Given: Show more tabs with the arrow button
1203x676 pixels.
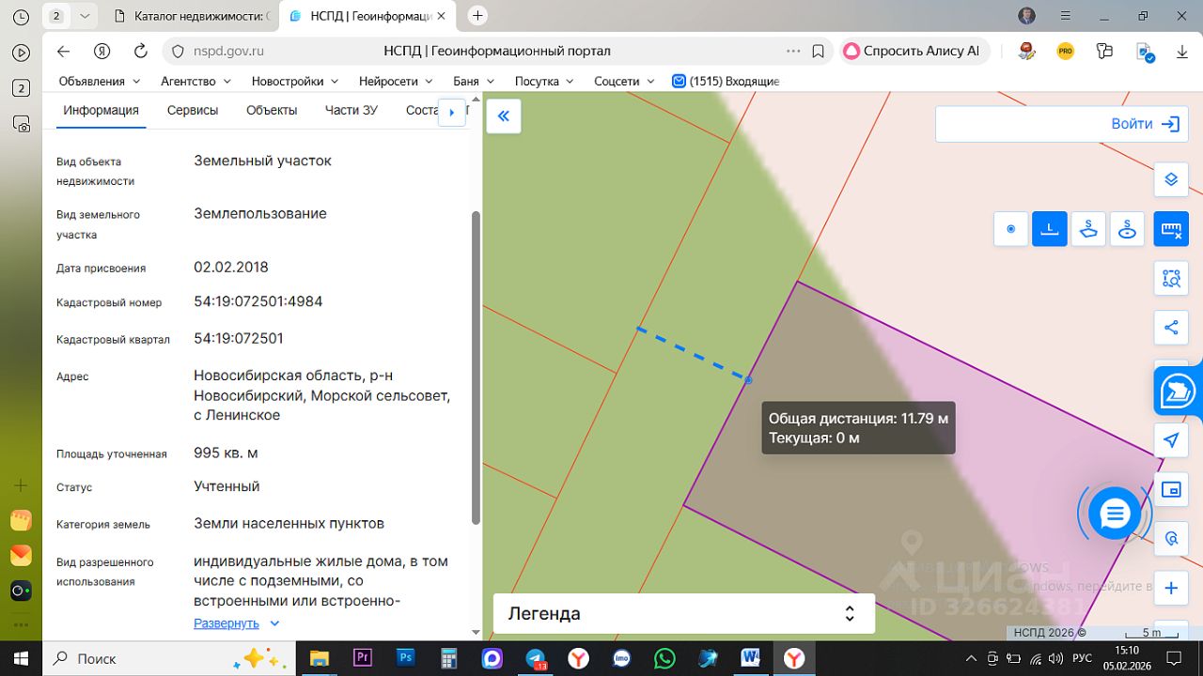Looking at the screenshot, I should (452, 112).
